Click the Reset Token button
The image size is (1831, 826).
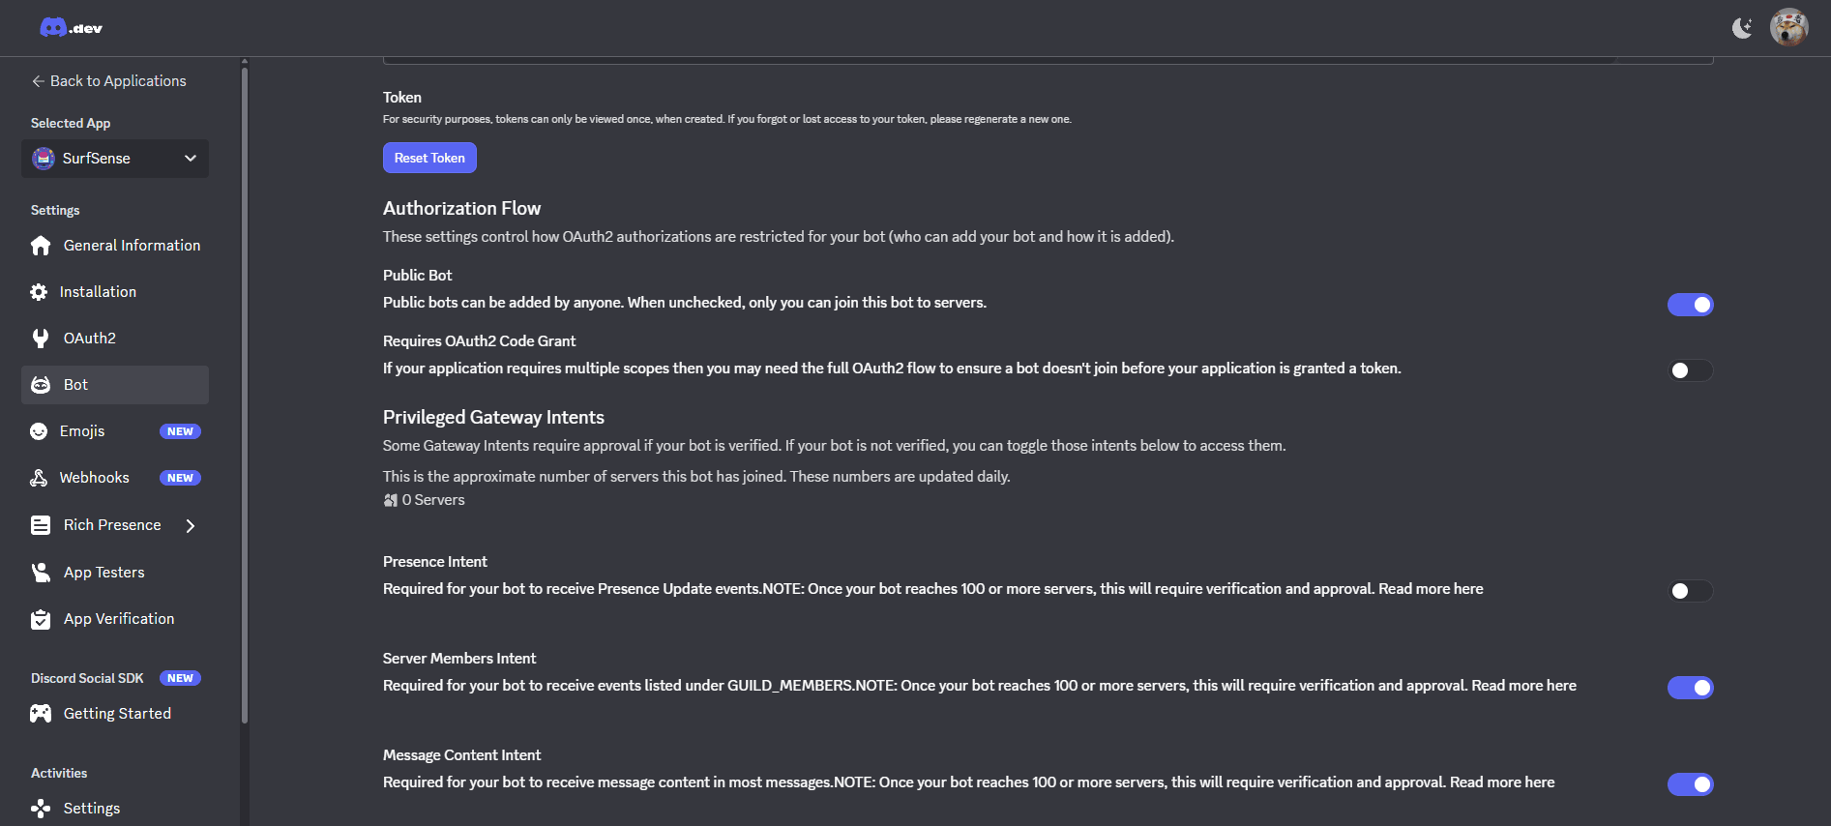(x=429, y=158)
